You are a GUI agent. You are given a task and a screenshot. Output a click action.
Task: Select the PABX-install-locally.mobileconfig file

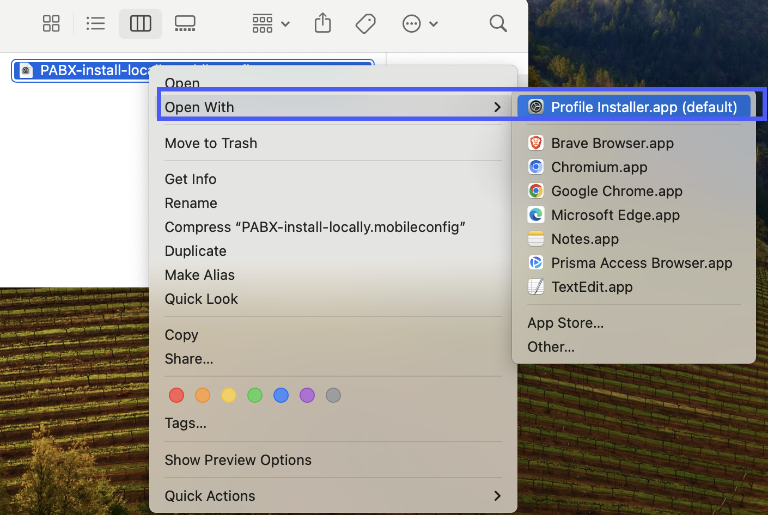pos(82,71)
